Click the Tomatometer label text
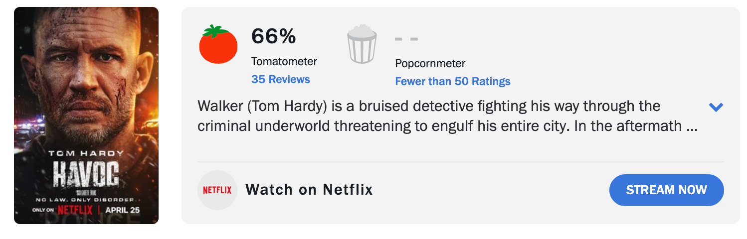Screen dimensions: 747x239 [284, 62]
